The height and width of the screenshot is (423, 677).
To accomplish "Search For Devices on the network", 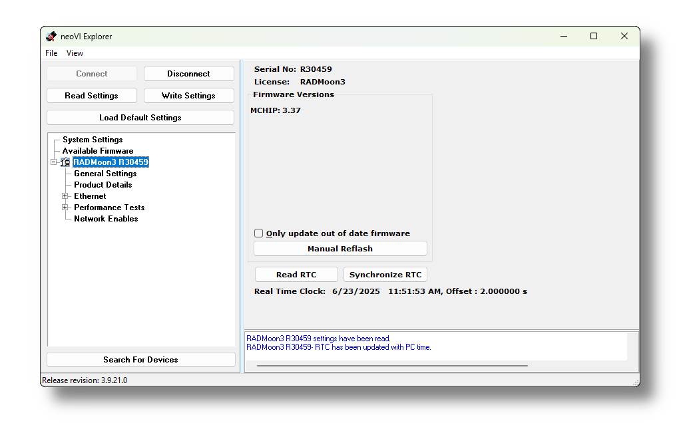I will pyautogui.click(x=140, y=360).
